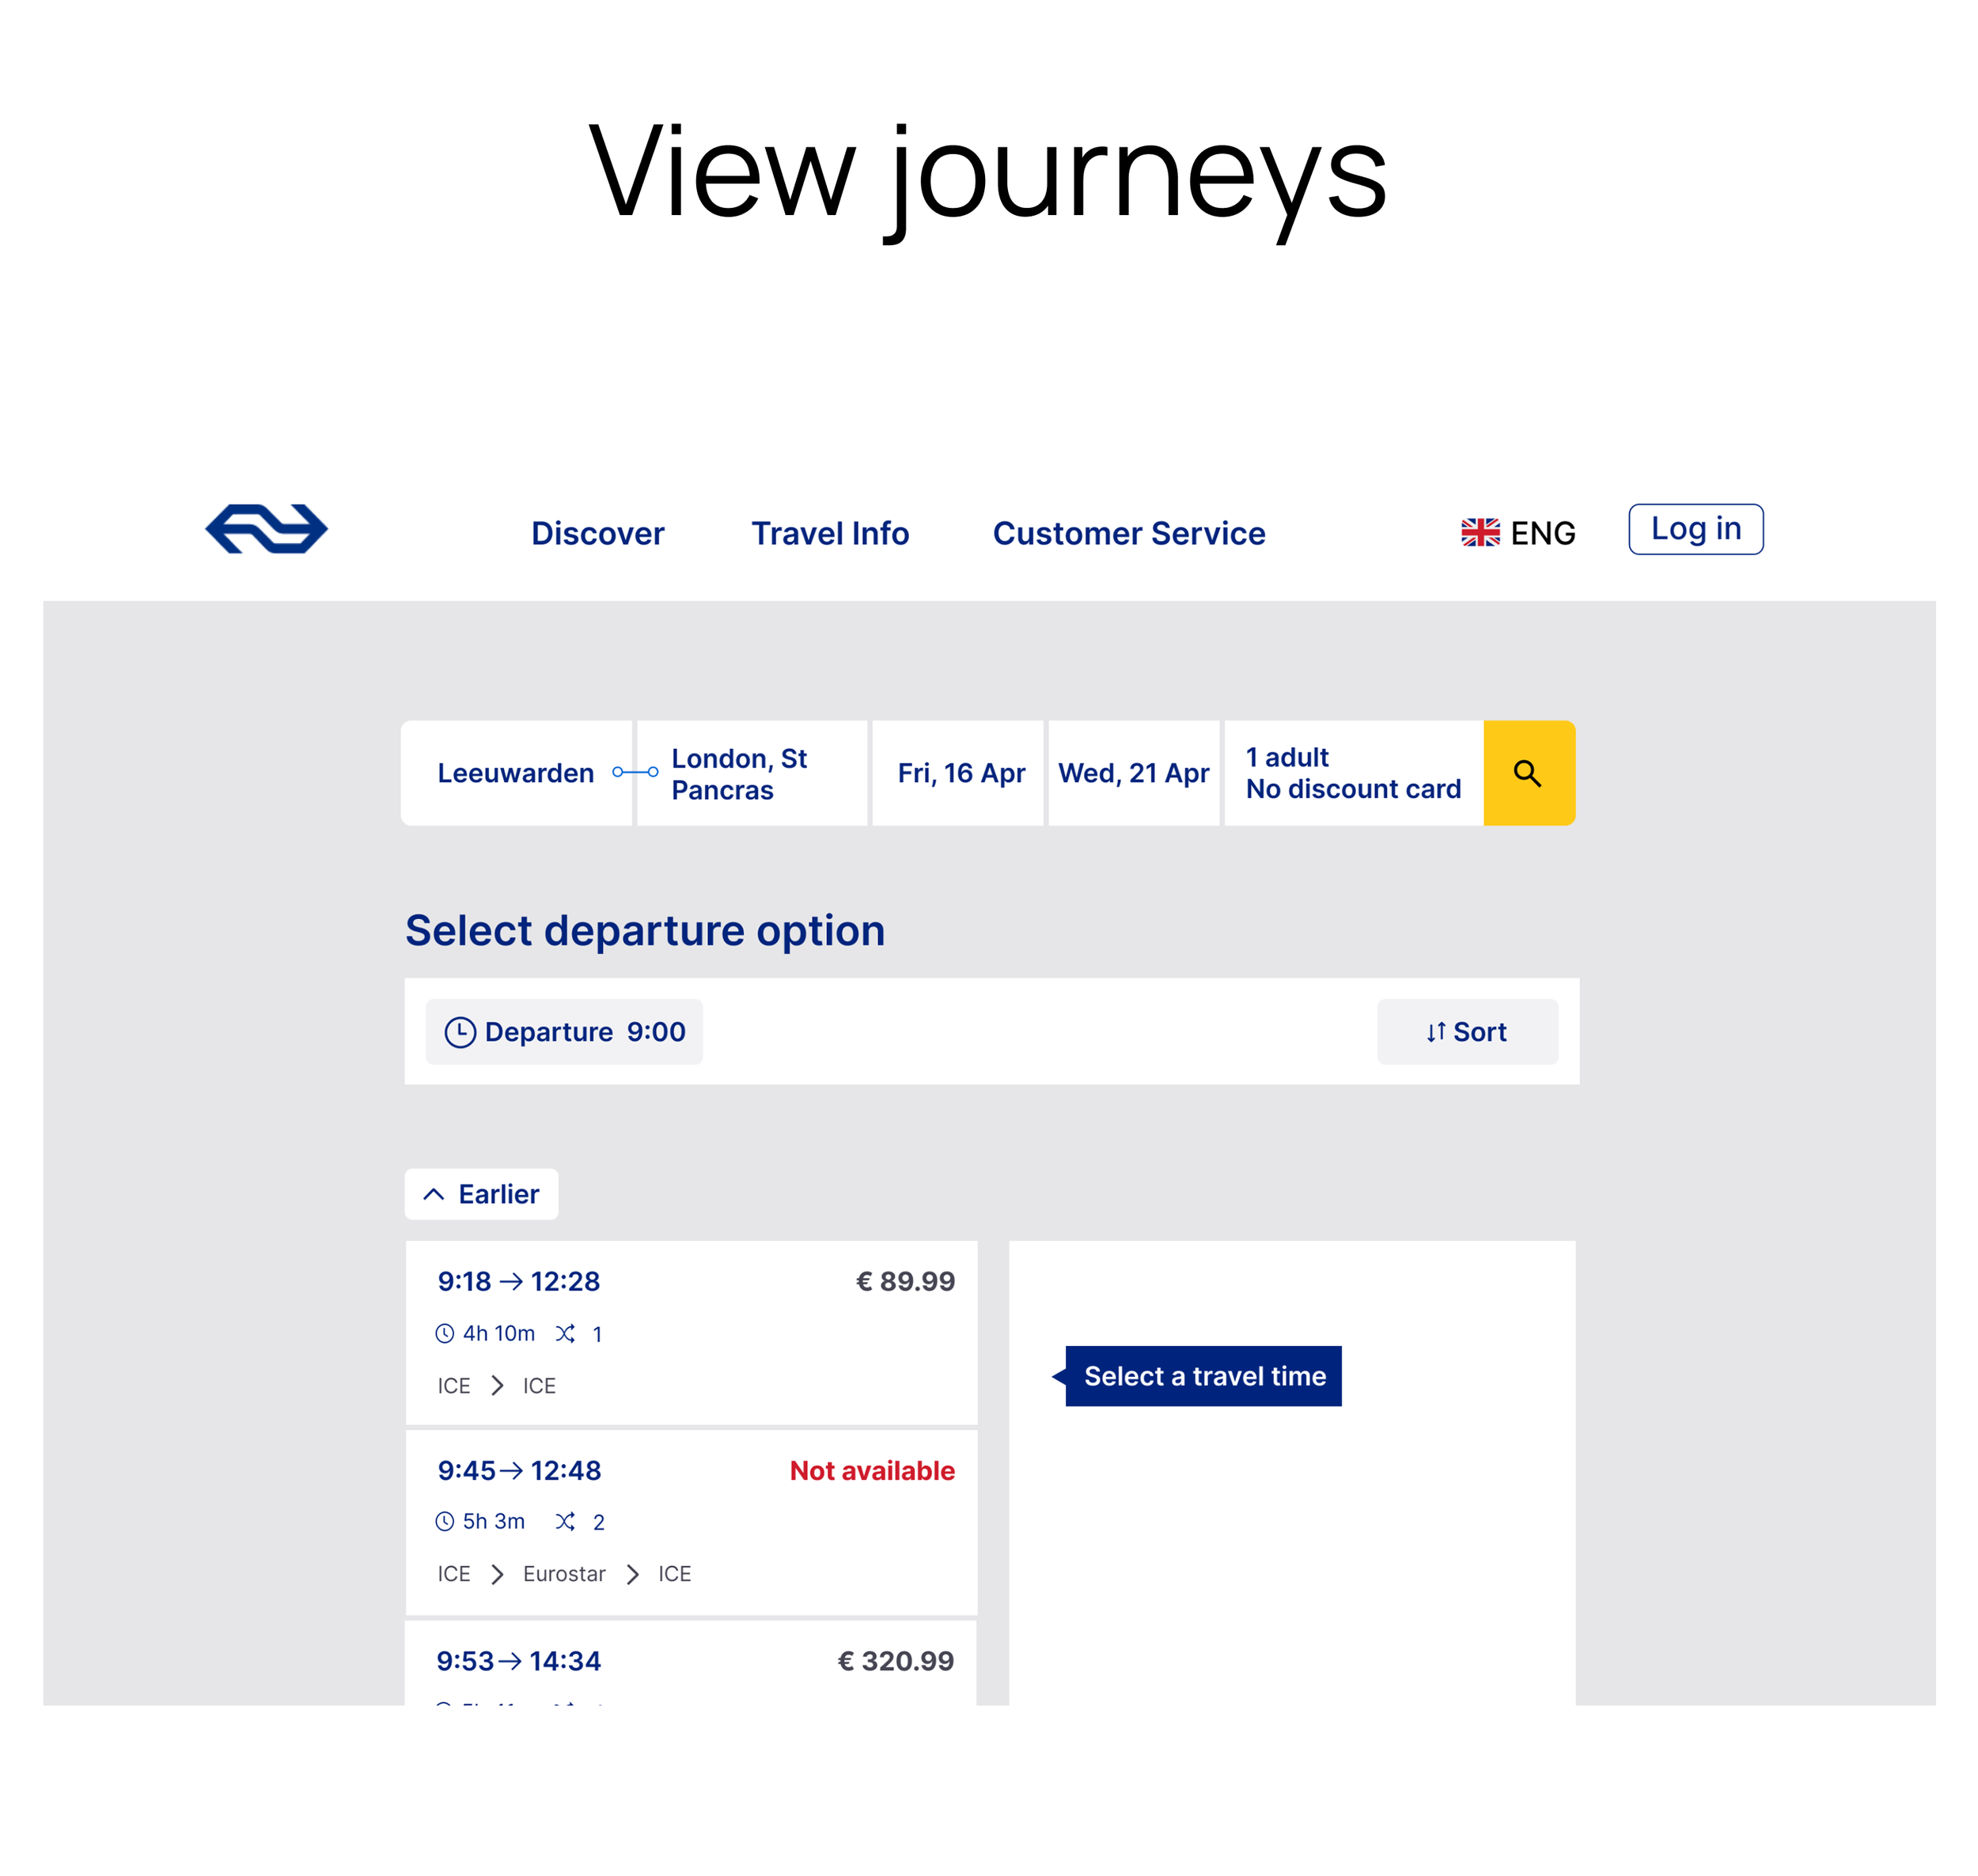Open the Departure 9:00 time selector

(564, 1032)
